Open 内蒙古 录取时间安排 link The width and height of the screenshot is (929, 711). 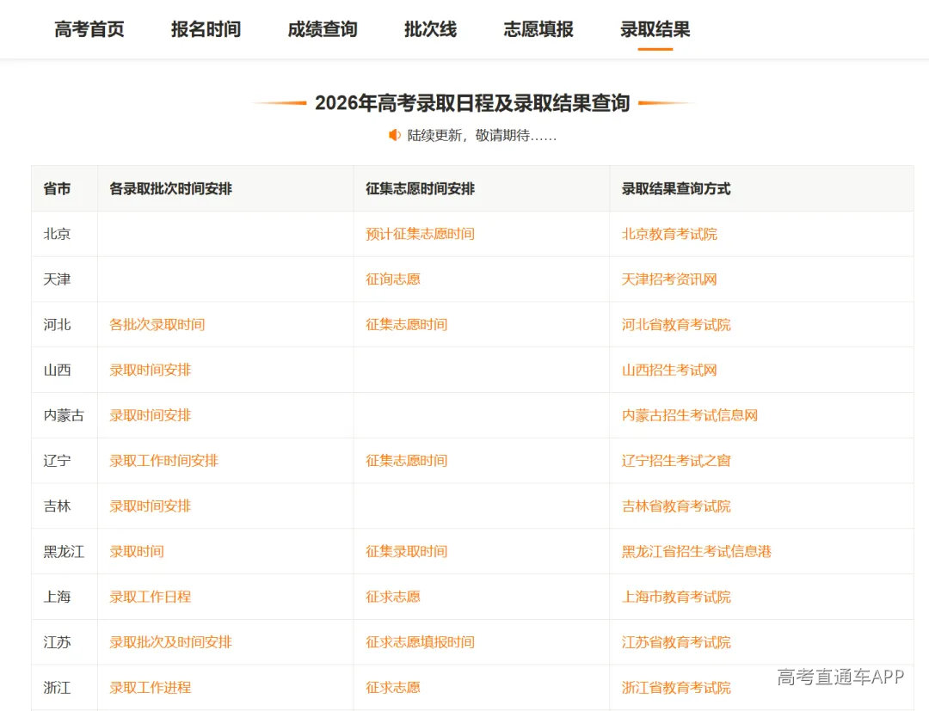pos(150,415)
